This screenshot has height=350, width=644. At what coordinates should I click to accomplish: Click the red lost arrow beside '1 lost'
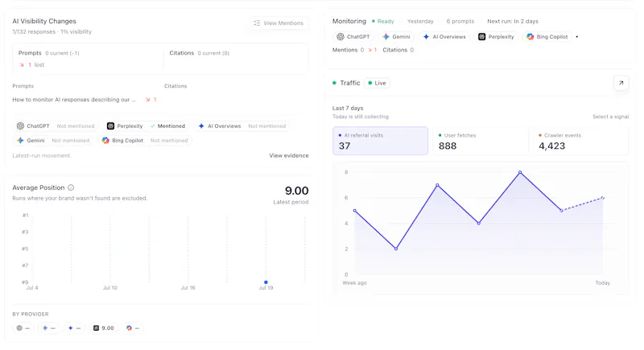point(22,65)
